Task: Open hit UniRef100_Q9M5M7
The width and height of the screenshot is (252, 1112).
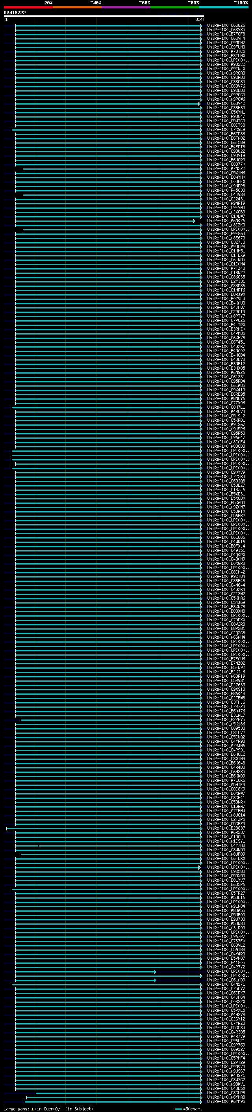Action: tap(226, 43)
